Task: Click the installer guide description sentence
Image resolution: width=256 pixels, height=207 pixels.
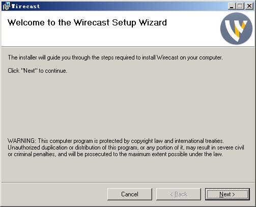Action: (115, 57)
